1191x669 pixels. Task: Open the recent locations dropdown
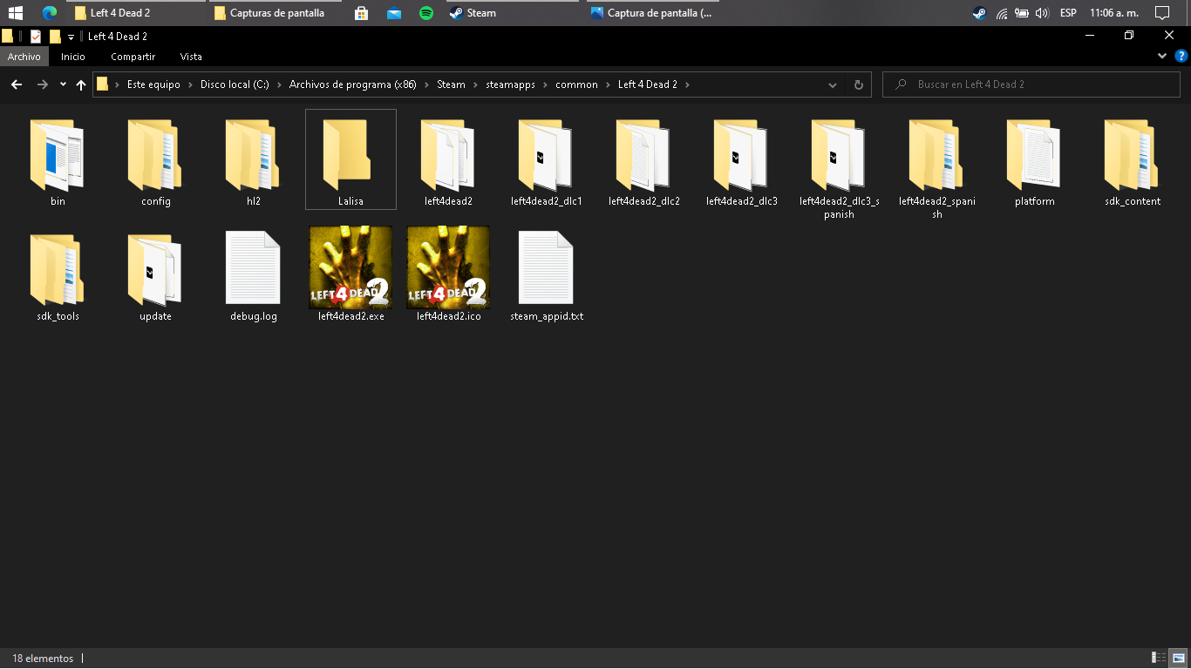point(63,84)
